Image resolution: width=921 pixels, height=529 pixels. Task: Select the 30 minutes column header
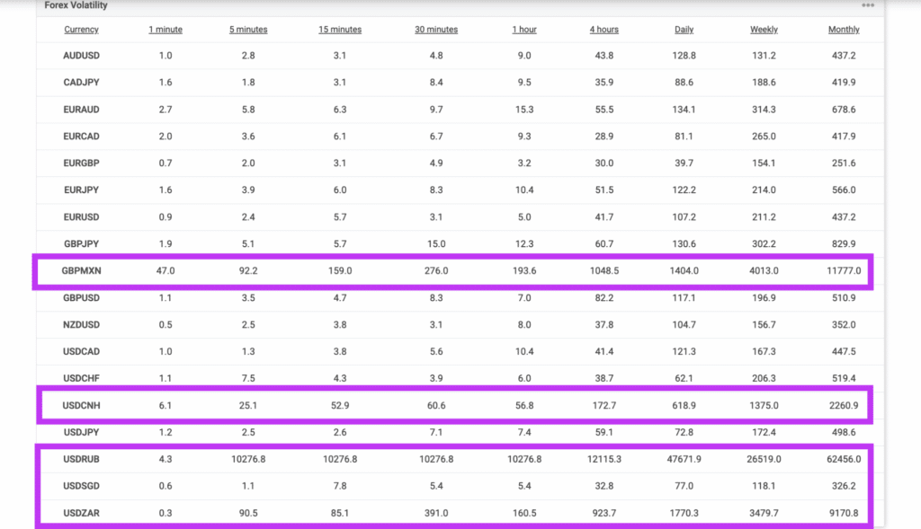click(436, 30)
